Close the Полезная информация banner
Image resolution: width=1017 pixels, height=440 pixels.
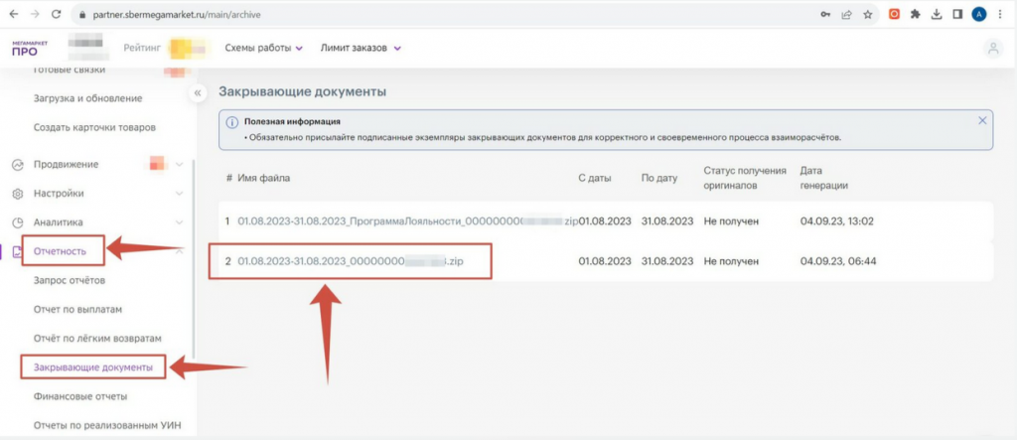point(982,121)
